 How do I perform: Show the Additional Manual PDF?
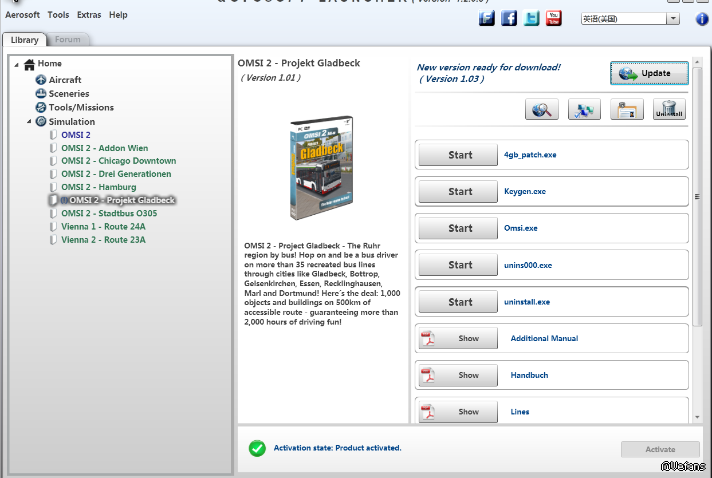[458, 338]
